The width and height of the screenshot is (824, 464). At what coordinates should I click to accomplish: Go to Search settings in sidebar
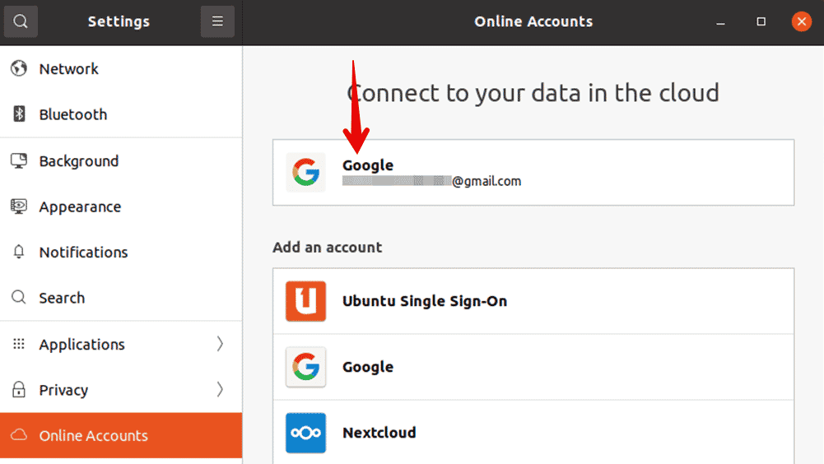(x=121, y=298)
